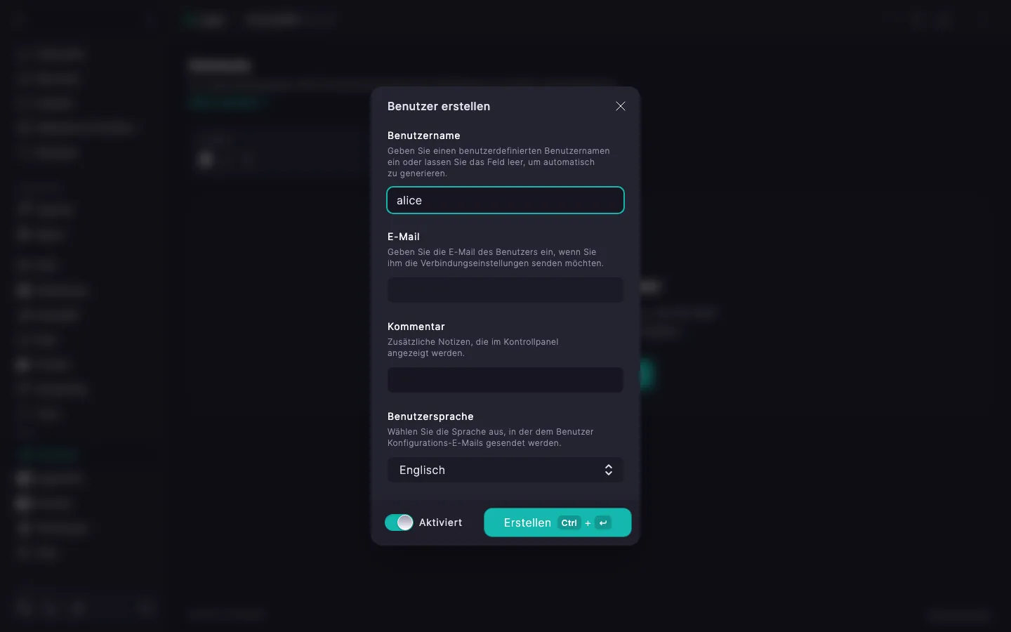Close the Benutzer erstellen dialog
The height and width of the screenshot is (632, 1011).
click(x=621, y=106)
